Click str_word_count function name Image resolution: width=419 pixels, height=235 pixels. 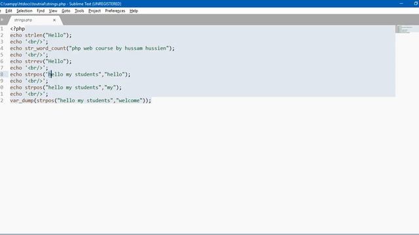click(x=45, y=48)
